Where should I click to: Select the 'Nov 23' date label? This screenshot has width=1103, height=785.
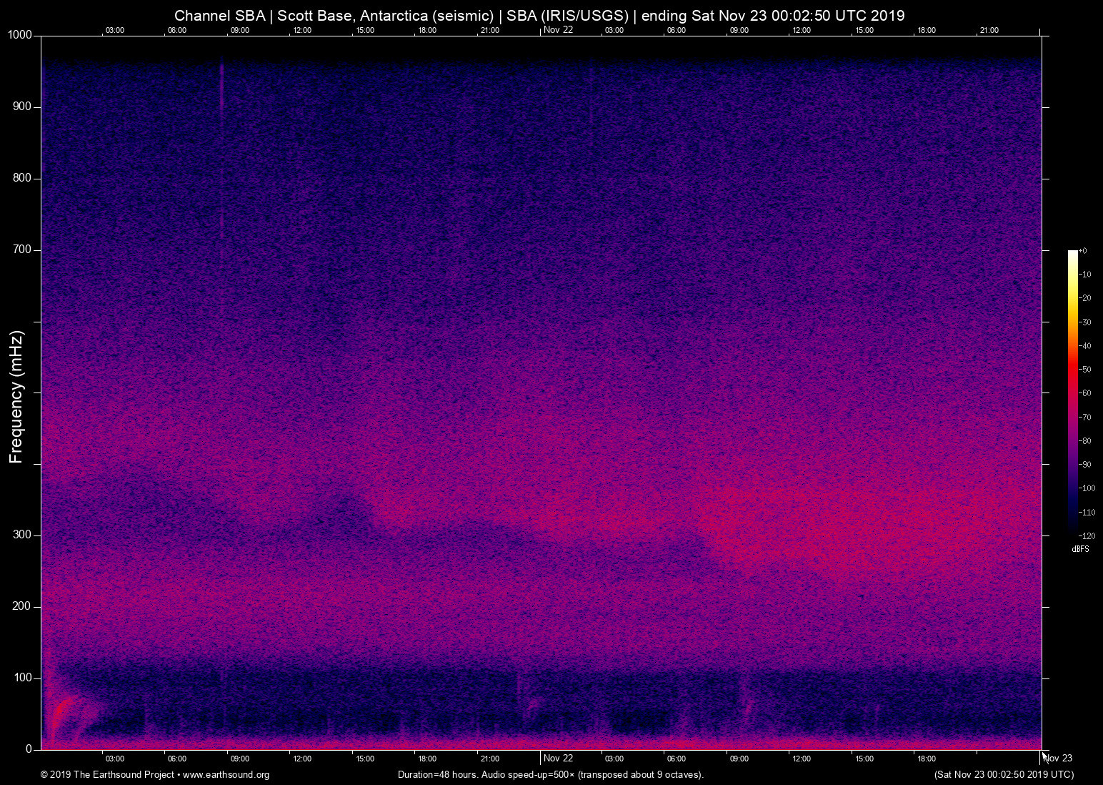pos(1058,758)
